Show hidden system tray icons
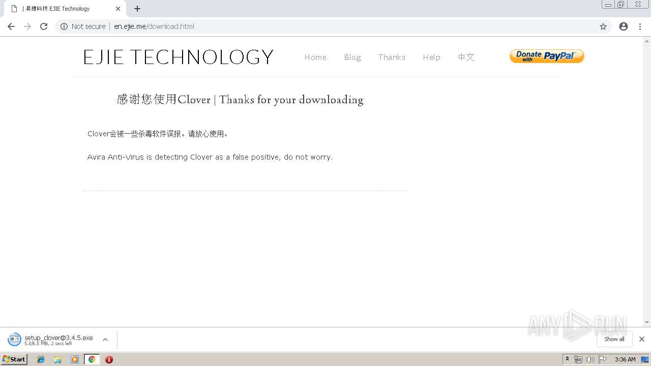This screenshot has width=651, height=366. tap(567, 359)
